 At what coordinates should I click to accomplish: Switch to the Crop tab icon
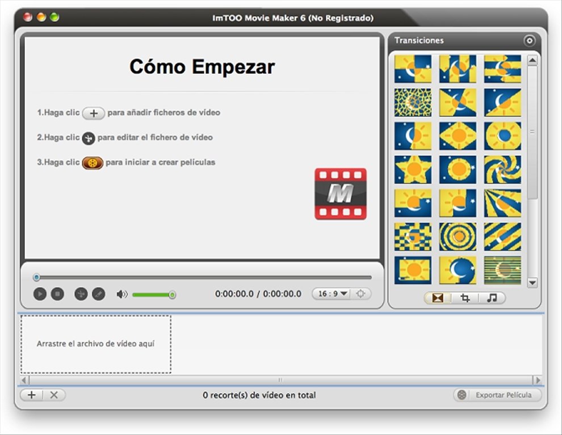tap(465, 298)
